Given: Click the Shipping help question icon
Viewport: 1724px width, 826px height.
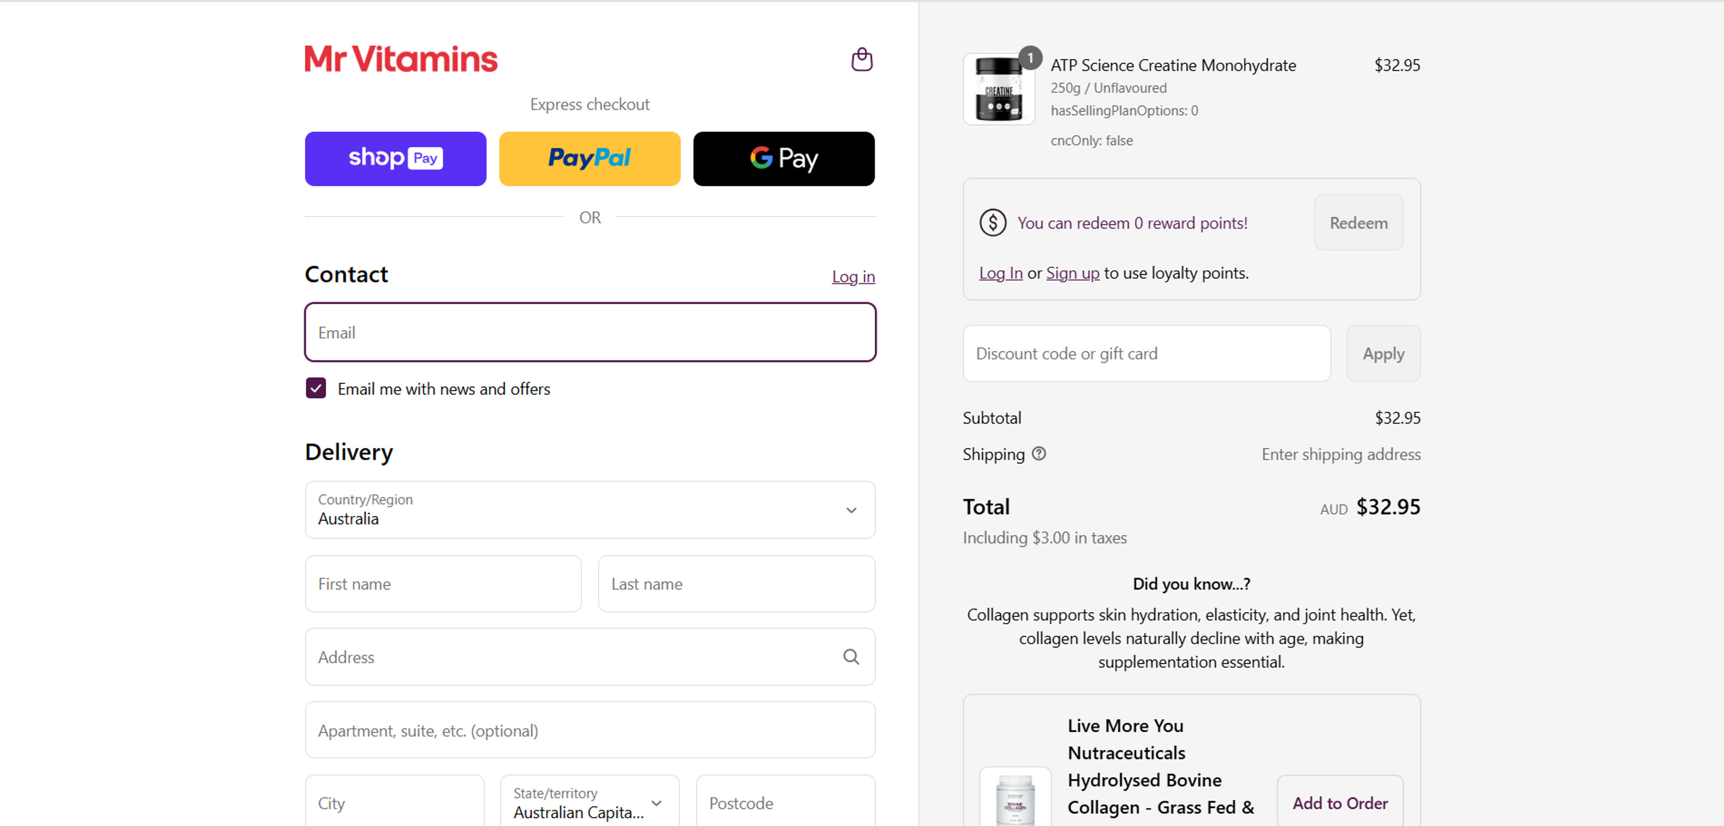Looking at the screenshot, I should (x=1038, y=454).
